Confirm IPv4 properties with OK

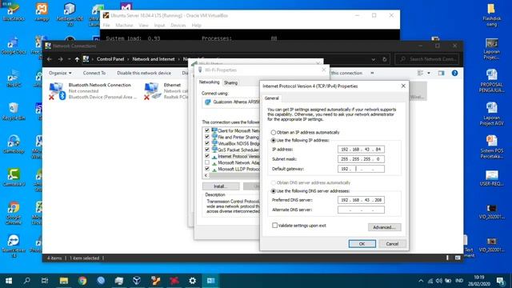(x=362, y=244)
